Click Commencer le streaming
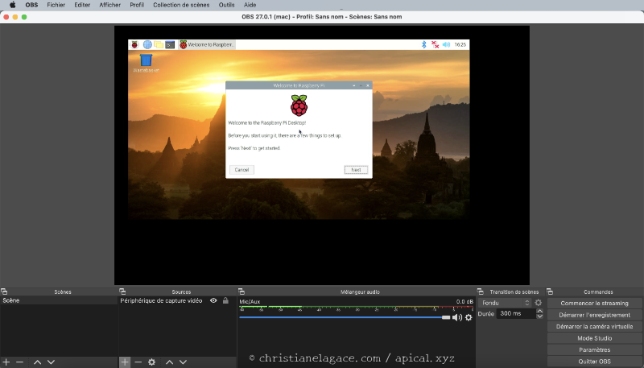Viewport: 644px width, 368px height. 594,303
